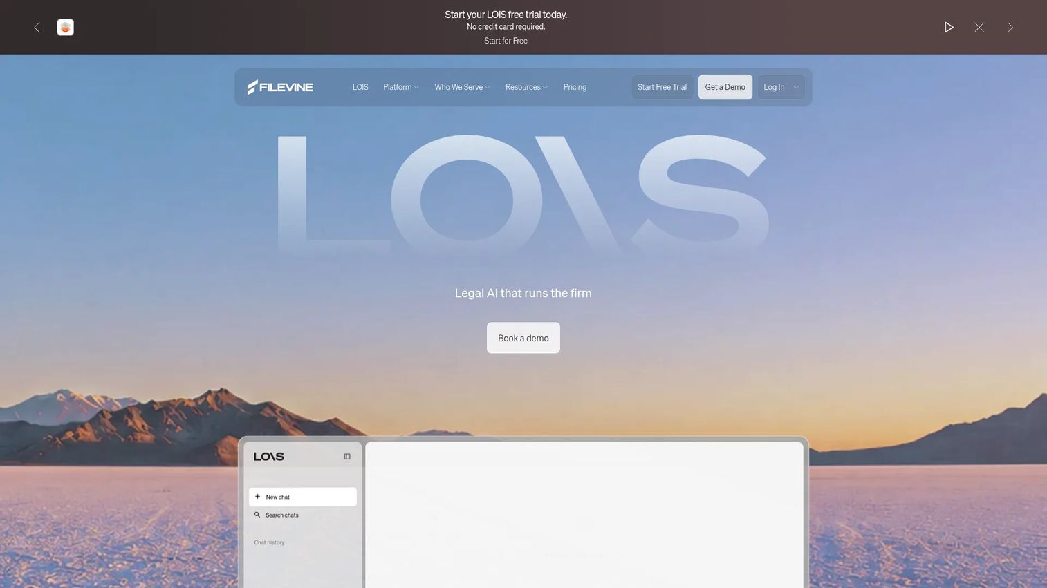Click the No credit card required text
Viewport: 1047px width, 588px height.
(506, 27)
